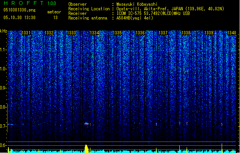Click the date stamp 05.10.30 13:30
Screen dimensions: 240x153
[19, 18]
